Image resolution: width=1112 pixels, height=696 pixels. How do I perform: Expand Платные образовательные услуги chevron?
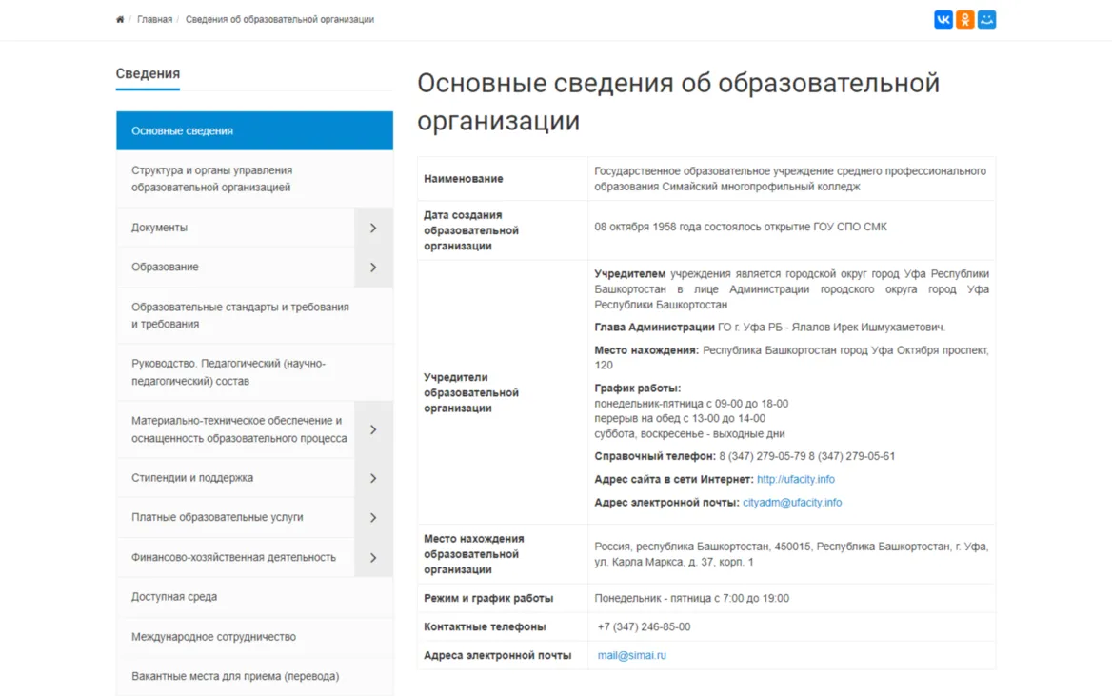click(374, 518)
